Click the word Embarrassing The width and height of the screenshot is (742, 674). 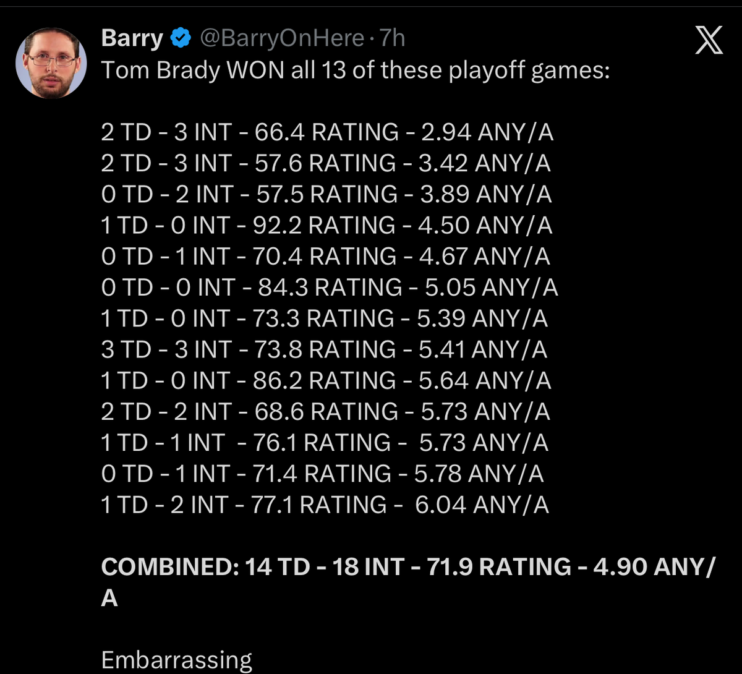point(177,660)
